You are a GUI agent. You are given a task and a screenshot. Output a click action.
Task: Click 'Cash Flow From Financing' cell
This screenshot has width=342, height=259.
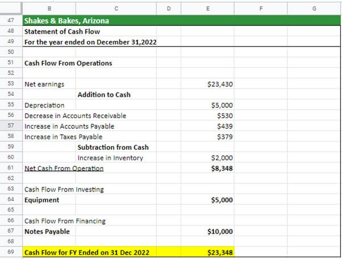(x=65, y=221)
